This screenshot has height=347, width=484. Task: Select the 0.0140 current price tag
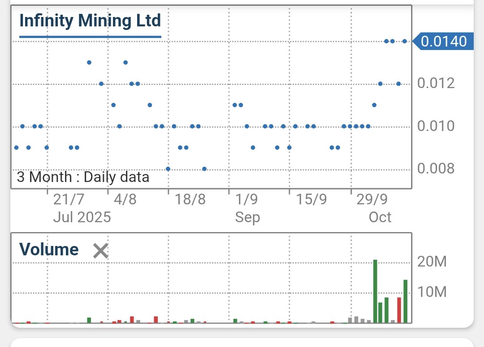(x=444, y=42)
